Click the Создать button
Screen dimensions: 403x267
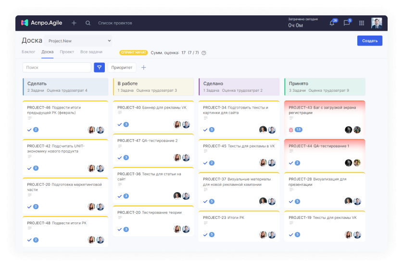point(370,41)
